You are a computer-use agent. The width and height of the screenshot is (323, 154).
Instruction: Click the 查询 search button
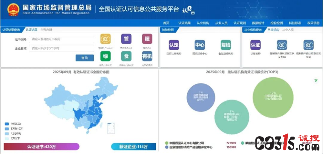[x=85, y=58]
